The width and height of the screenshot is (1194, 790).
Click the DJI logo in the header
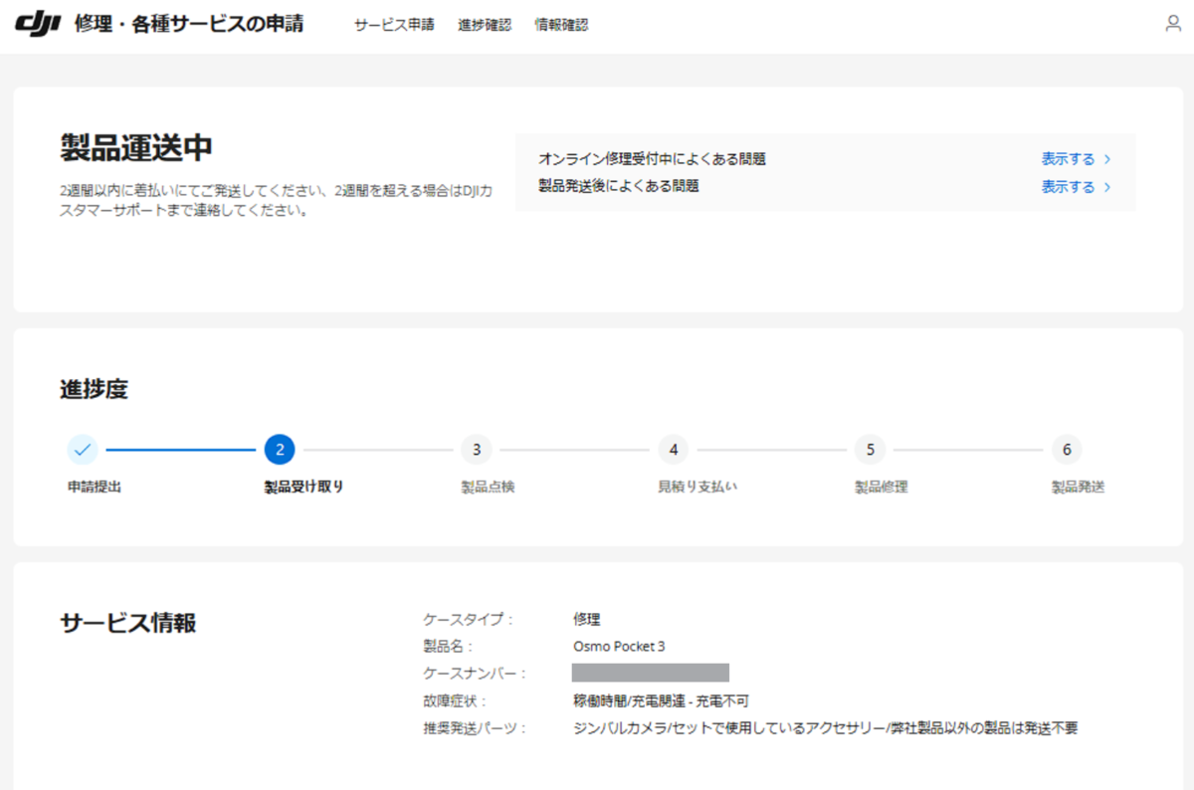click(38, 23)
